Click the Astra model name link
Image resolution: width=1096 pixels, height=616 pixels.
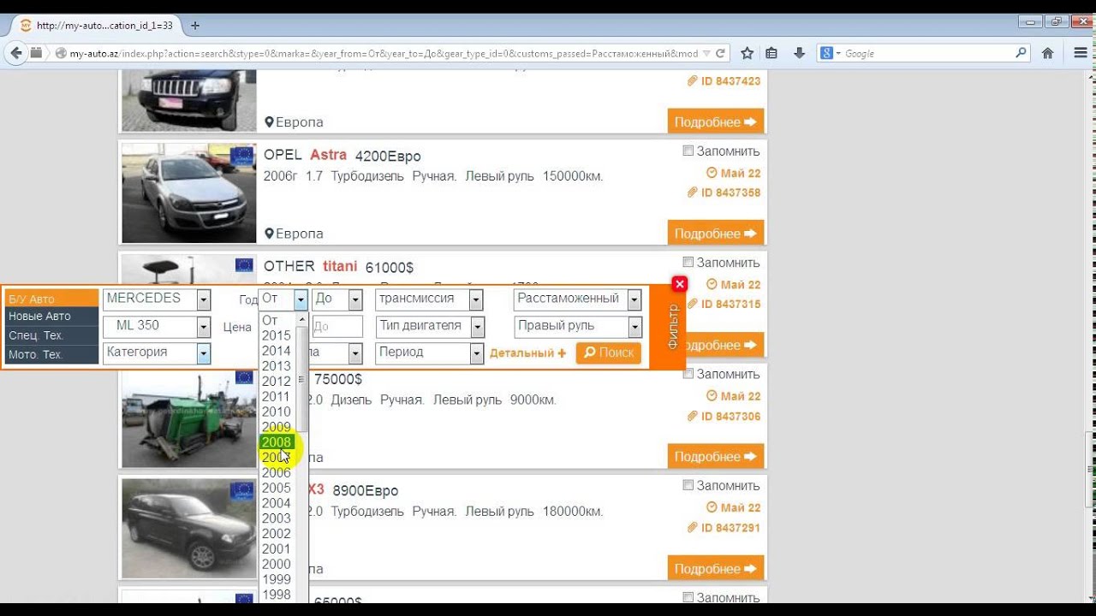coord(328,155)
